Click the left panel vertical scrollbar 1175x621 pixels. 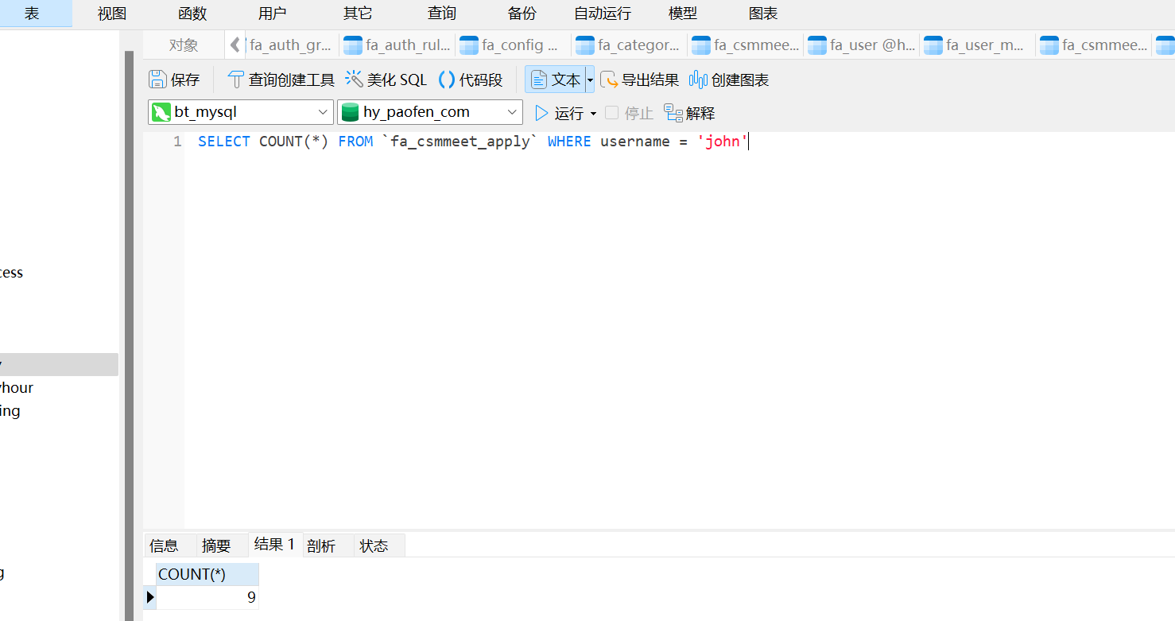[x=129, y=318]
